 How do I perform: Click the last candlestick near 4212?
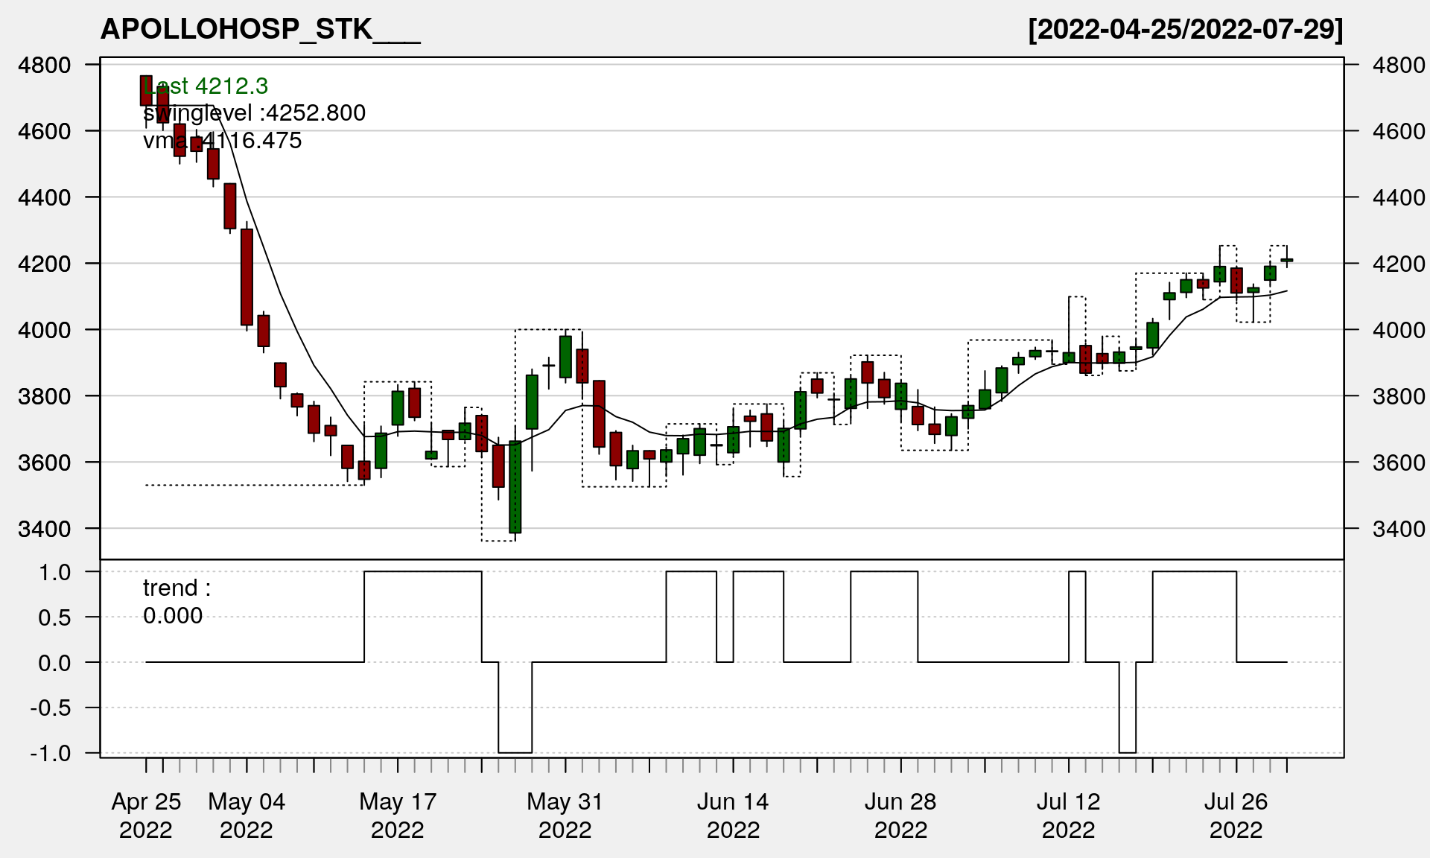[1287, 260]
